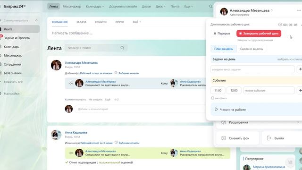
Task: Open Сотрудники in sidebar
Action: [x=13, y=64]
